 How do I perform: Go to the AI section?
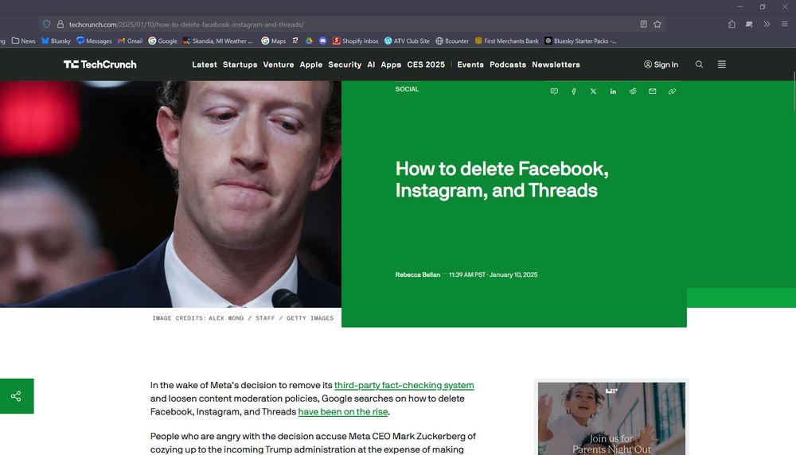coord(371,64)
